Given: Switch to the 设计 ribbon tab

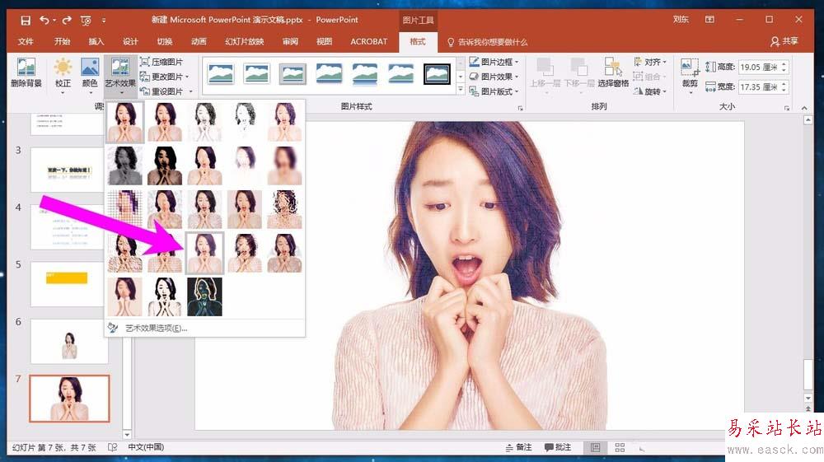Looking at the screenshot, I should pyautogui.click(x=130, y=41).
